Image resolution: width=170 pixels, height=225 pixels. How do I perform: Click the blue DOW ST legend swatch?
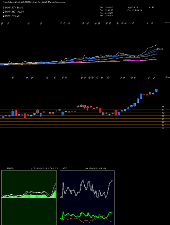coord(3,7)
